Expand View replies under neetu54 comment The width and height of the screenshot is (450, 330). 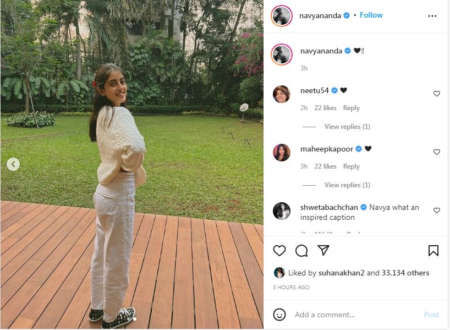coord(347,127)
